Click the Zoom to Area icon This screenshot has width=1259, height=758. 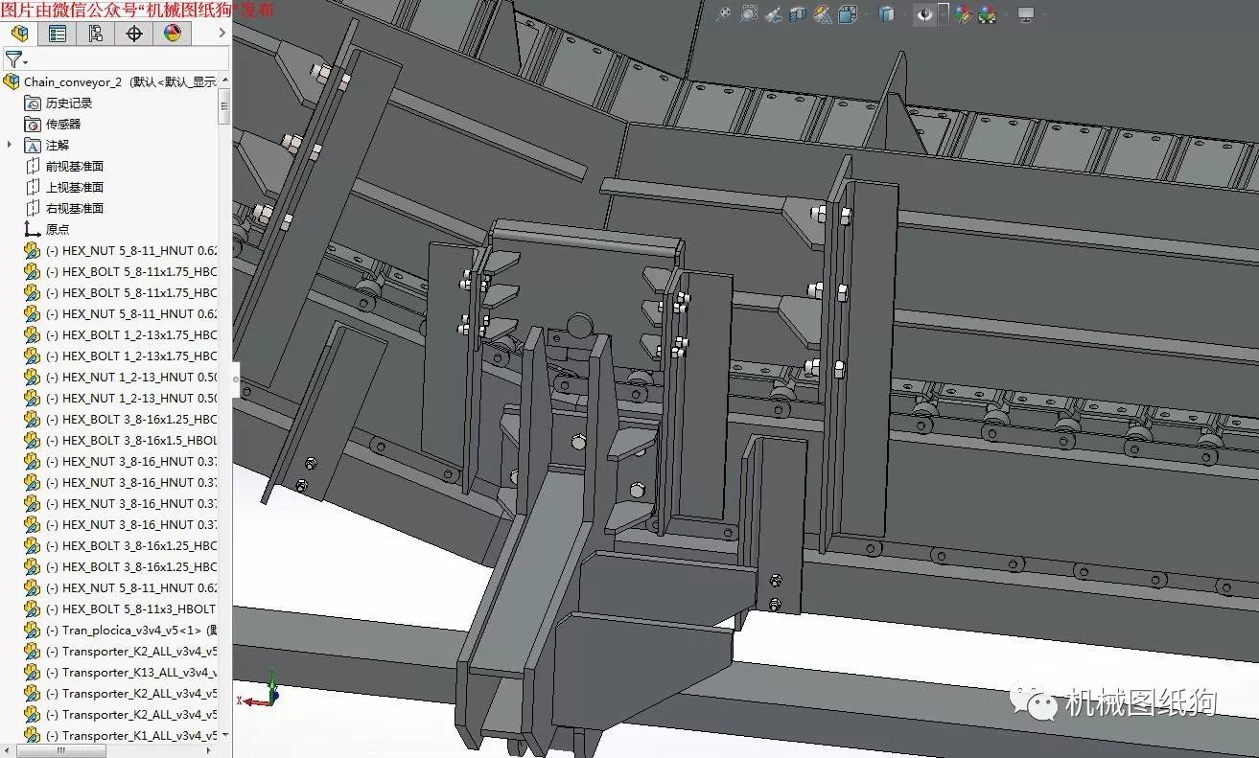pyautogui.click(x=749, y=14)
